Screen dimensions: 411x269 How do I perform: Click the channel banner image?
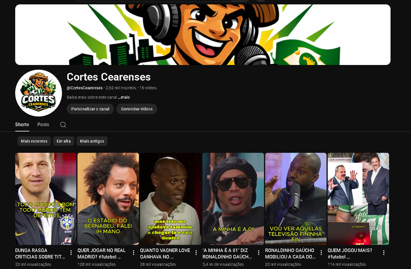(x=203, y=35)
